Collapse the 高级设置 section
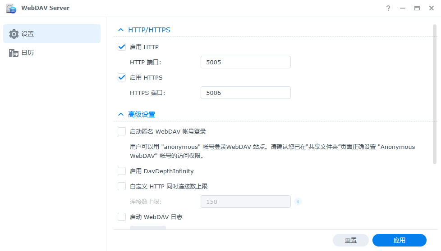441x251 pixels. pyautogui.click(x=121, y=115)
